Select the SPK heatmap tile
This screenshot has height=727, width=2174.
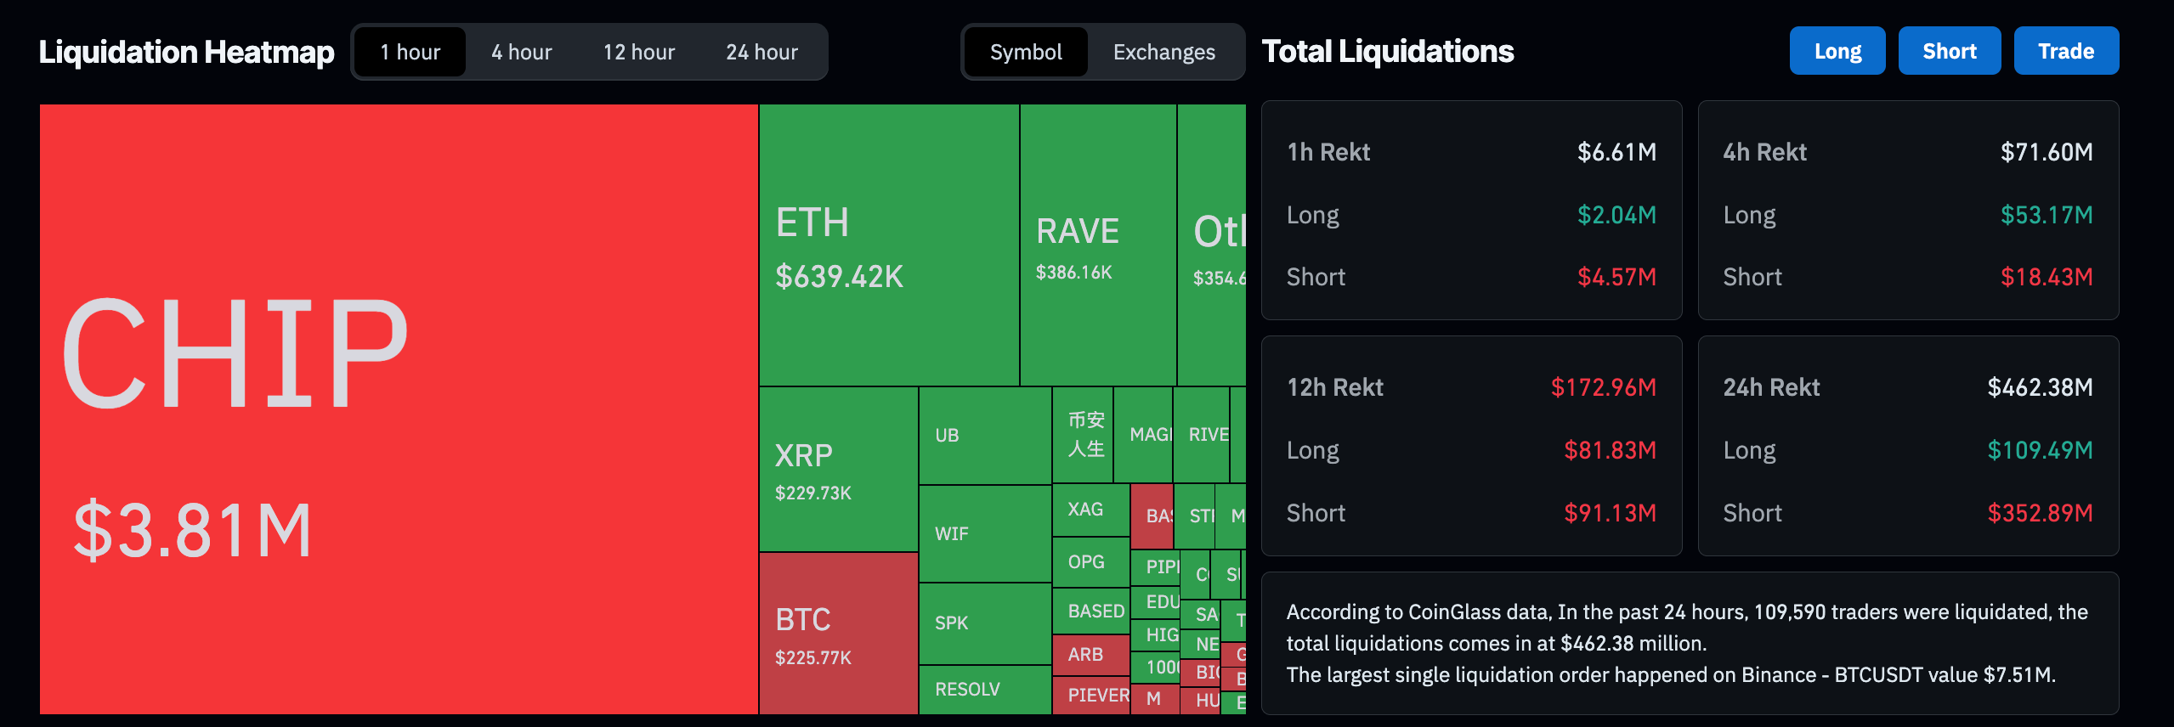tap(984, 623)
